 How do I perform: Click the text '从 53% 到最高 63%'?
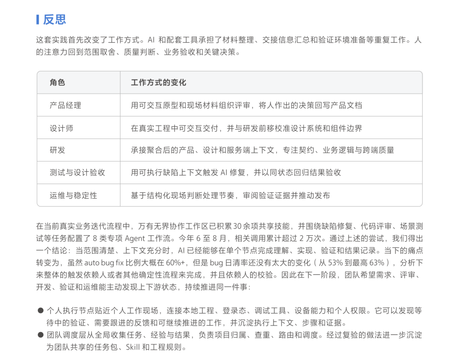[x=351, y=262]
